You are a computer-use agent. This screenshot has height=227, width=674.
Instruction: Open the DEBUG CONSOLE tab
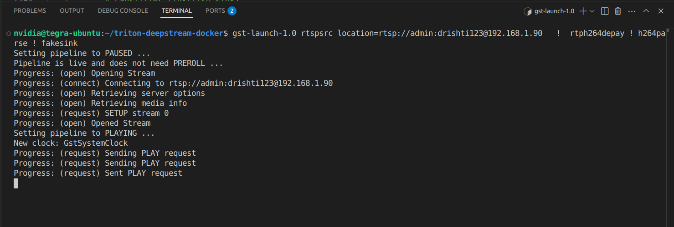coord(123,10)
